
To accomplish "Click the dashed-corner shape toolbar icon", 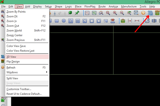I will pos(106,21).
